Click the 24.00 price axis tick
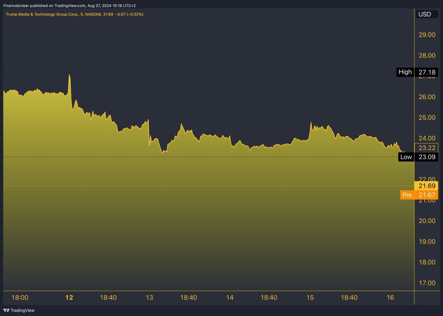 click(427, 138)
